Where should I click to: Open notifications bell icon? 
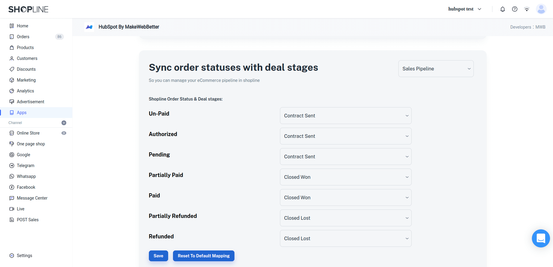[x=503, y=9]
